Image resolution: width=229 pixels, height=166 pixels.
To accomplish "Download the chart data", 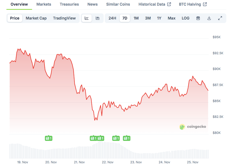I will [209, 18].
